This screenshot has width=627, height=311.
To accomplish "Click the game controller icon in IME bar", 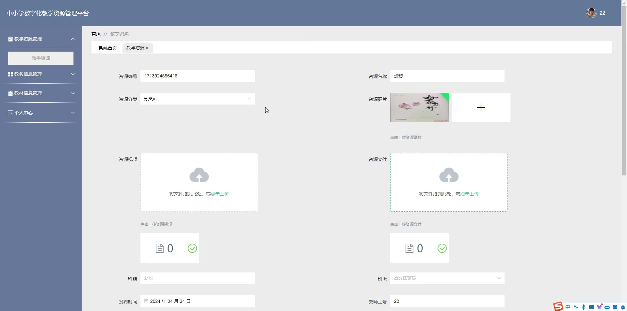I will click(x=607, y=307).
